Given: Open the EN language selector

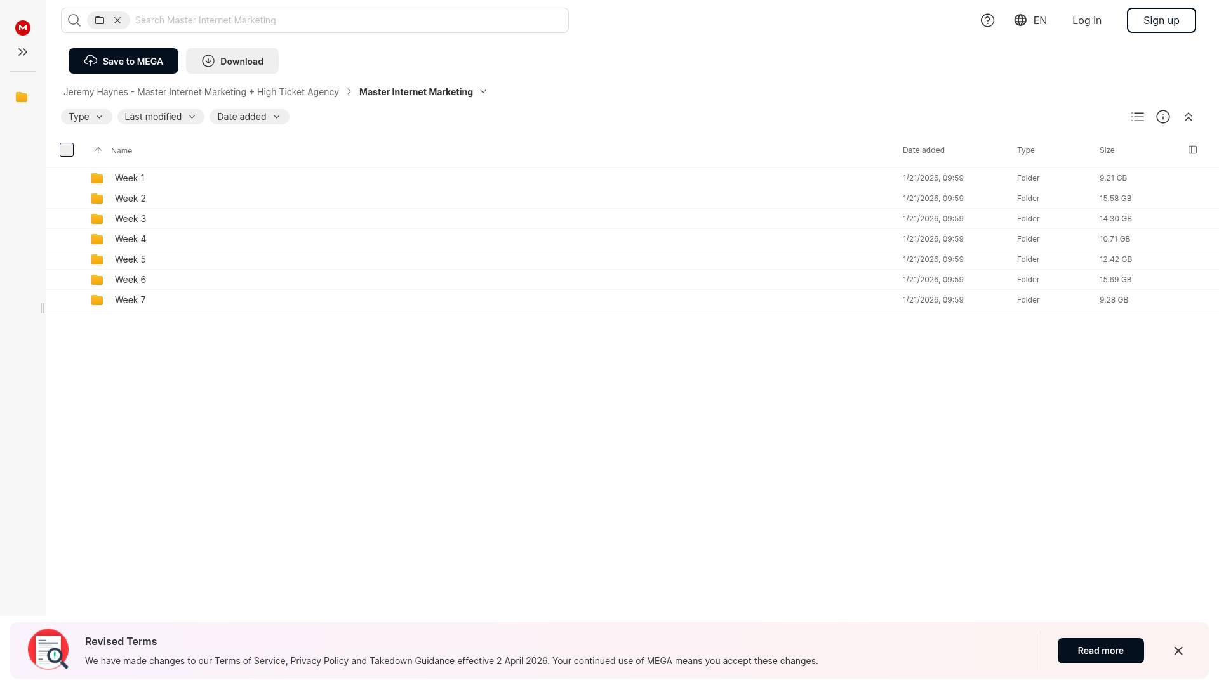Looking at the screenshot, I should point(1030,20).
